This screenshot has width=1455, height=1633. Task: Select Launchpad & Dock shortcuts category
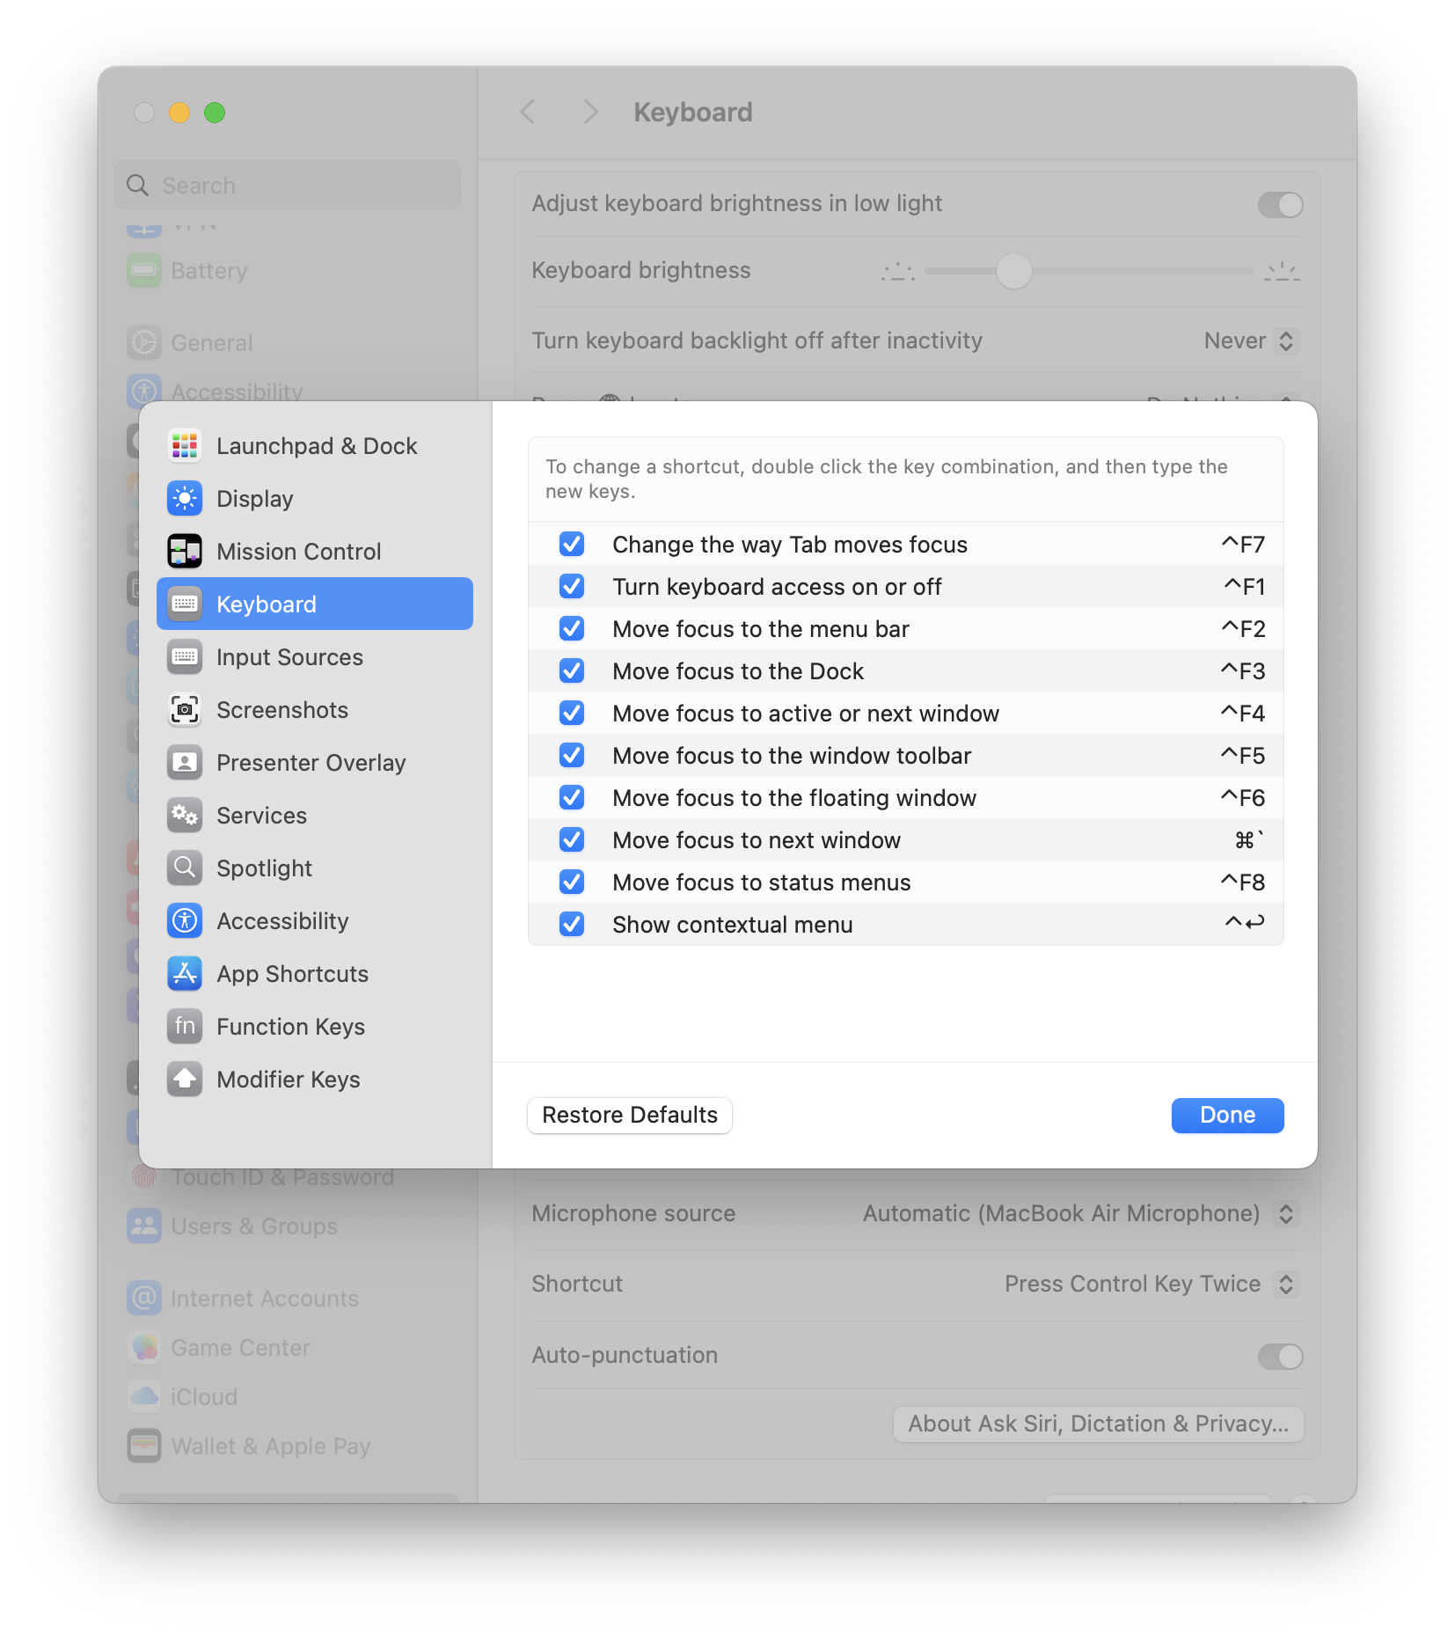315,446
